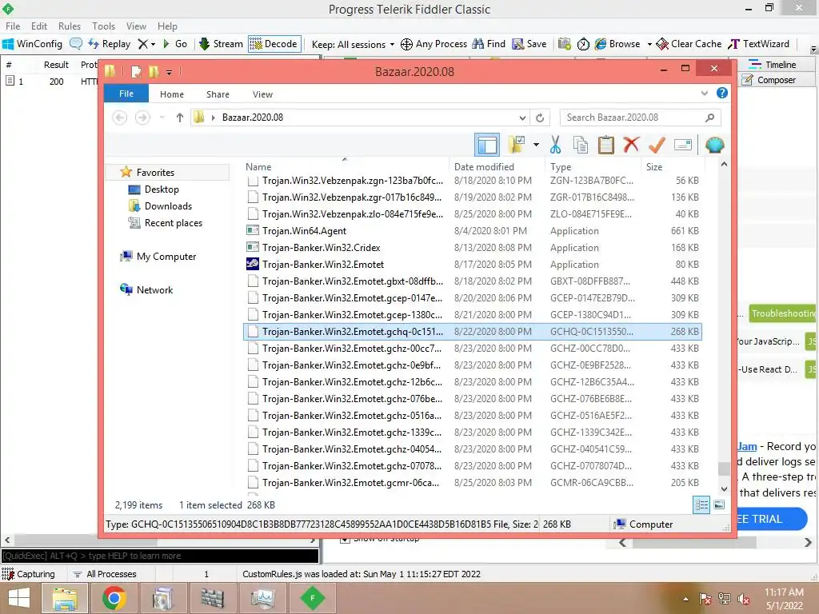Open Fiddler Tools menu
The width and height of the screenshot is (819, 614).
tap(103, 26)
